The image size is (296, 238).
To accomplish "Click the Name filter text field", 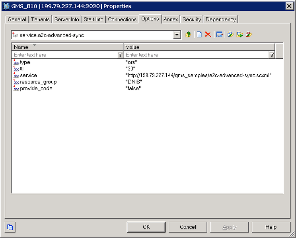I will coord(64,55).
